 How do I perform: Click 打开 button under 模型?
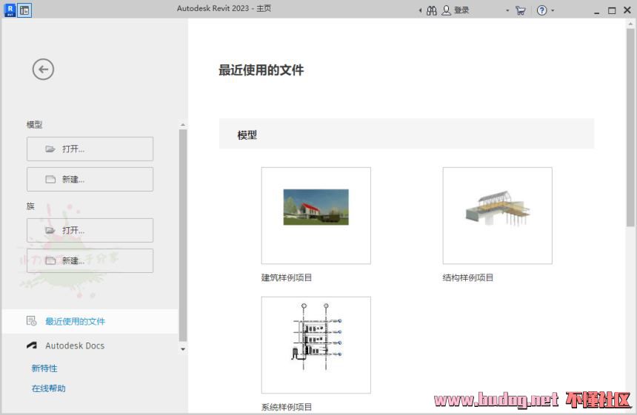pos(90,149)
